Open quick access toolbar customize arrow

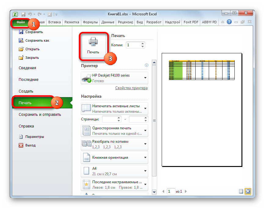(57, 15)
